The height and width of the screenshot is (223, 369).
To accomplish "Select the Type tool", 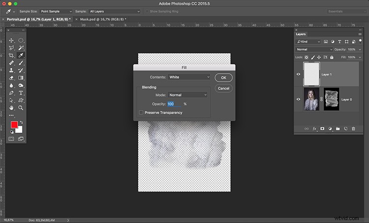I will coord(21,93).
